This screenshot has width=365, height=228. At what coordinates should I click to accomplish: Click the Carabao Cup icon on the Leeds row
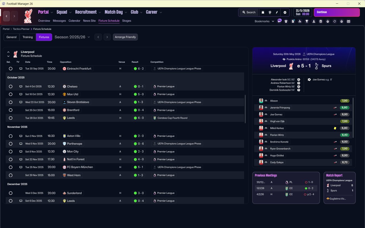tap(155, 118)
